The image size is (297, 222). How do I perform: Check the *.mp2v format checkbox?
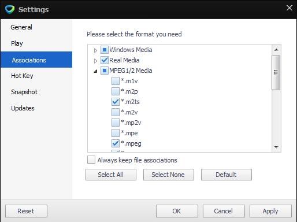[x=116, y=123]
